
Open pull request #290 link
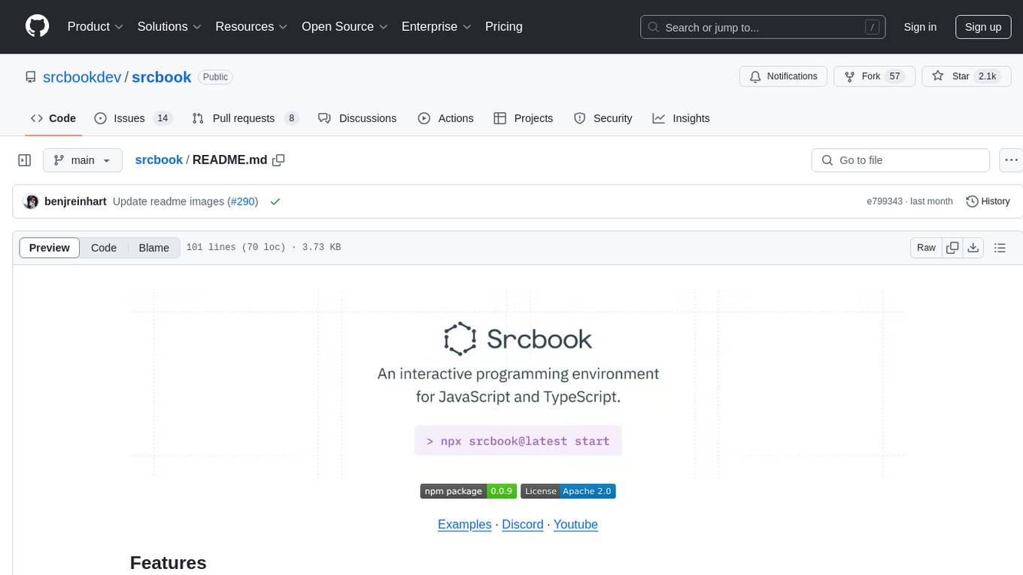pos(242,202)
